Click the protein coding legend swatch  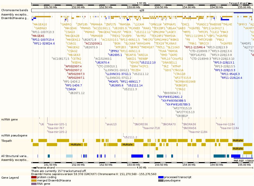pyautogui.click(x=34, y=177)
